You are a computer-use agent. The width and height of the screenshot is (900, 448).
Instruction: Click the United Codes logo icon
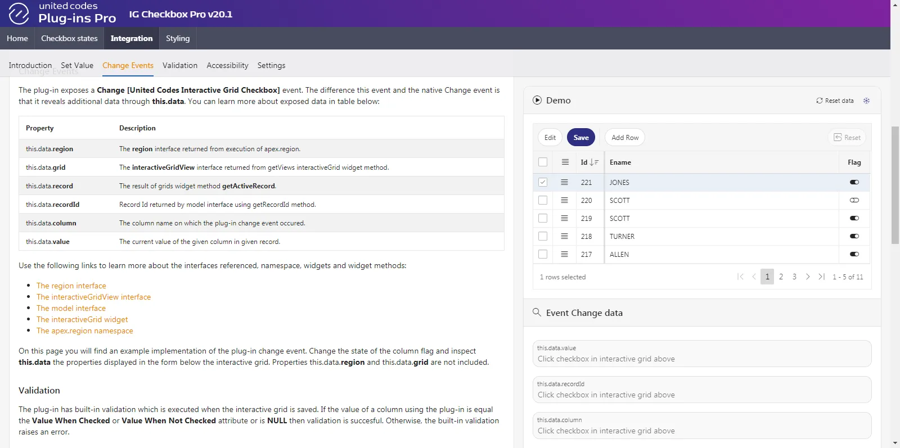click(19, 13)
